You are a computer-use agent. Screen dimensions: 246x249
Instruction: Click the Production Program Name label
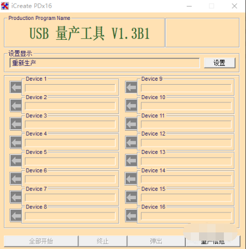tap(39, 18)
